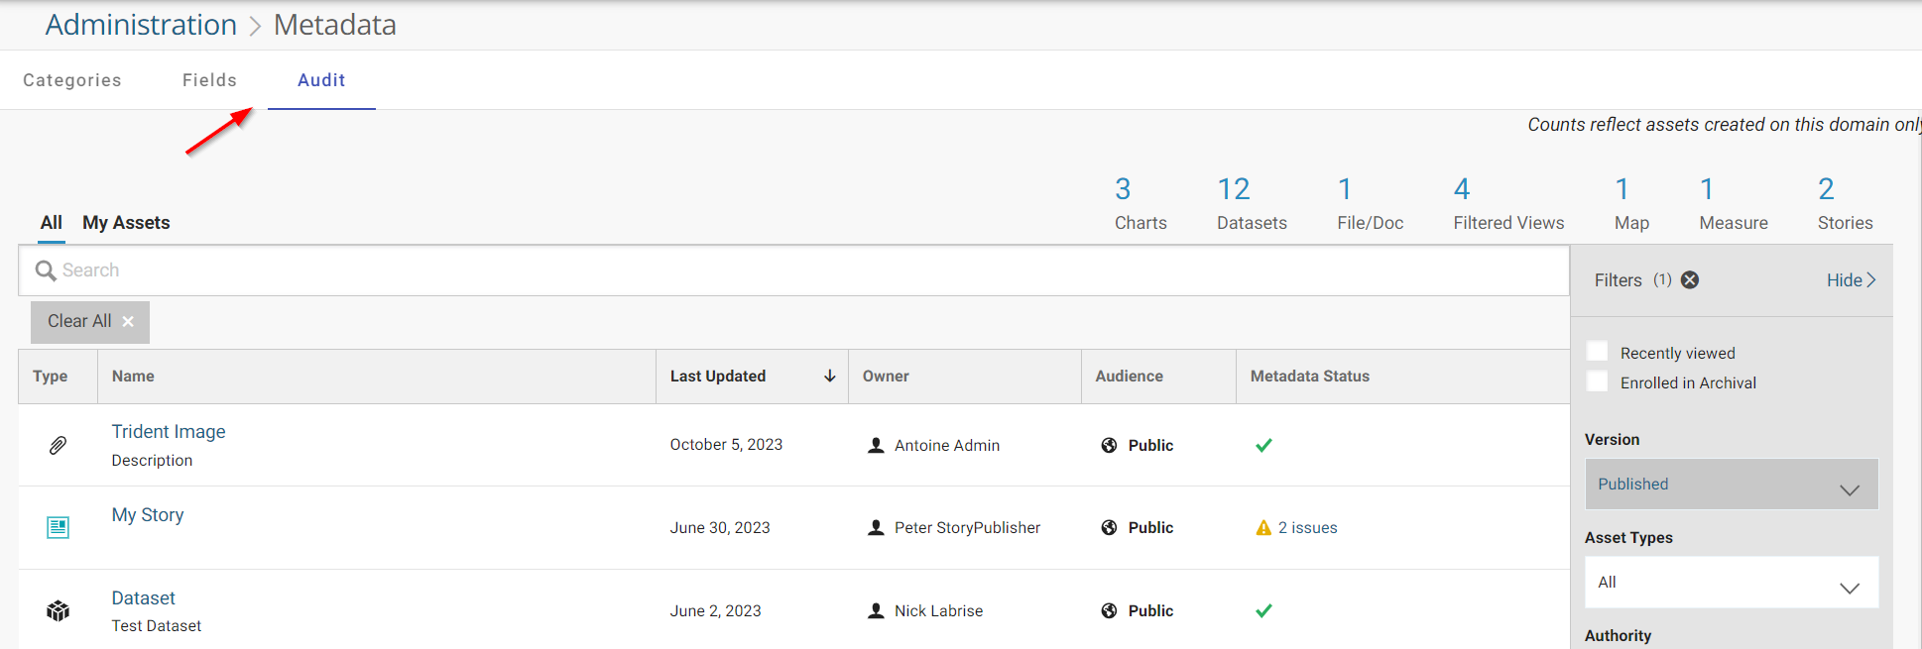The width and height of the screenshot is (1922, 649).
Task: Filter by Filtered Views count
Action: (1508, 204)
